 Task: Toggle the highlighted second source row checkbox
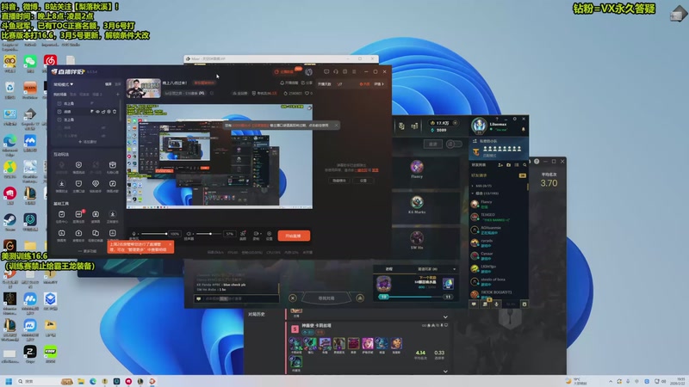pyautogui.click(x=59, y=112)
